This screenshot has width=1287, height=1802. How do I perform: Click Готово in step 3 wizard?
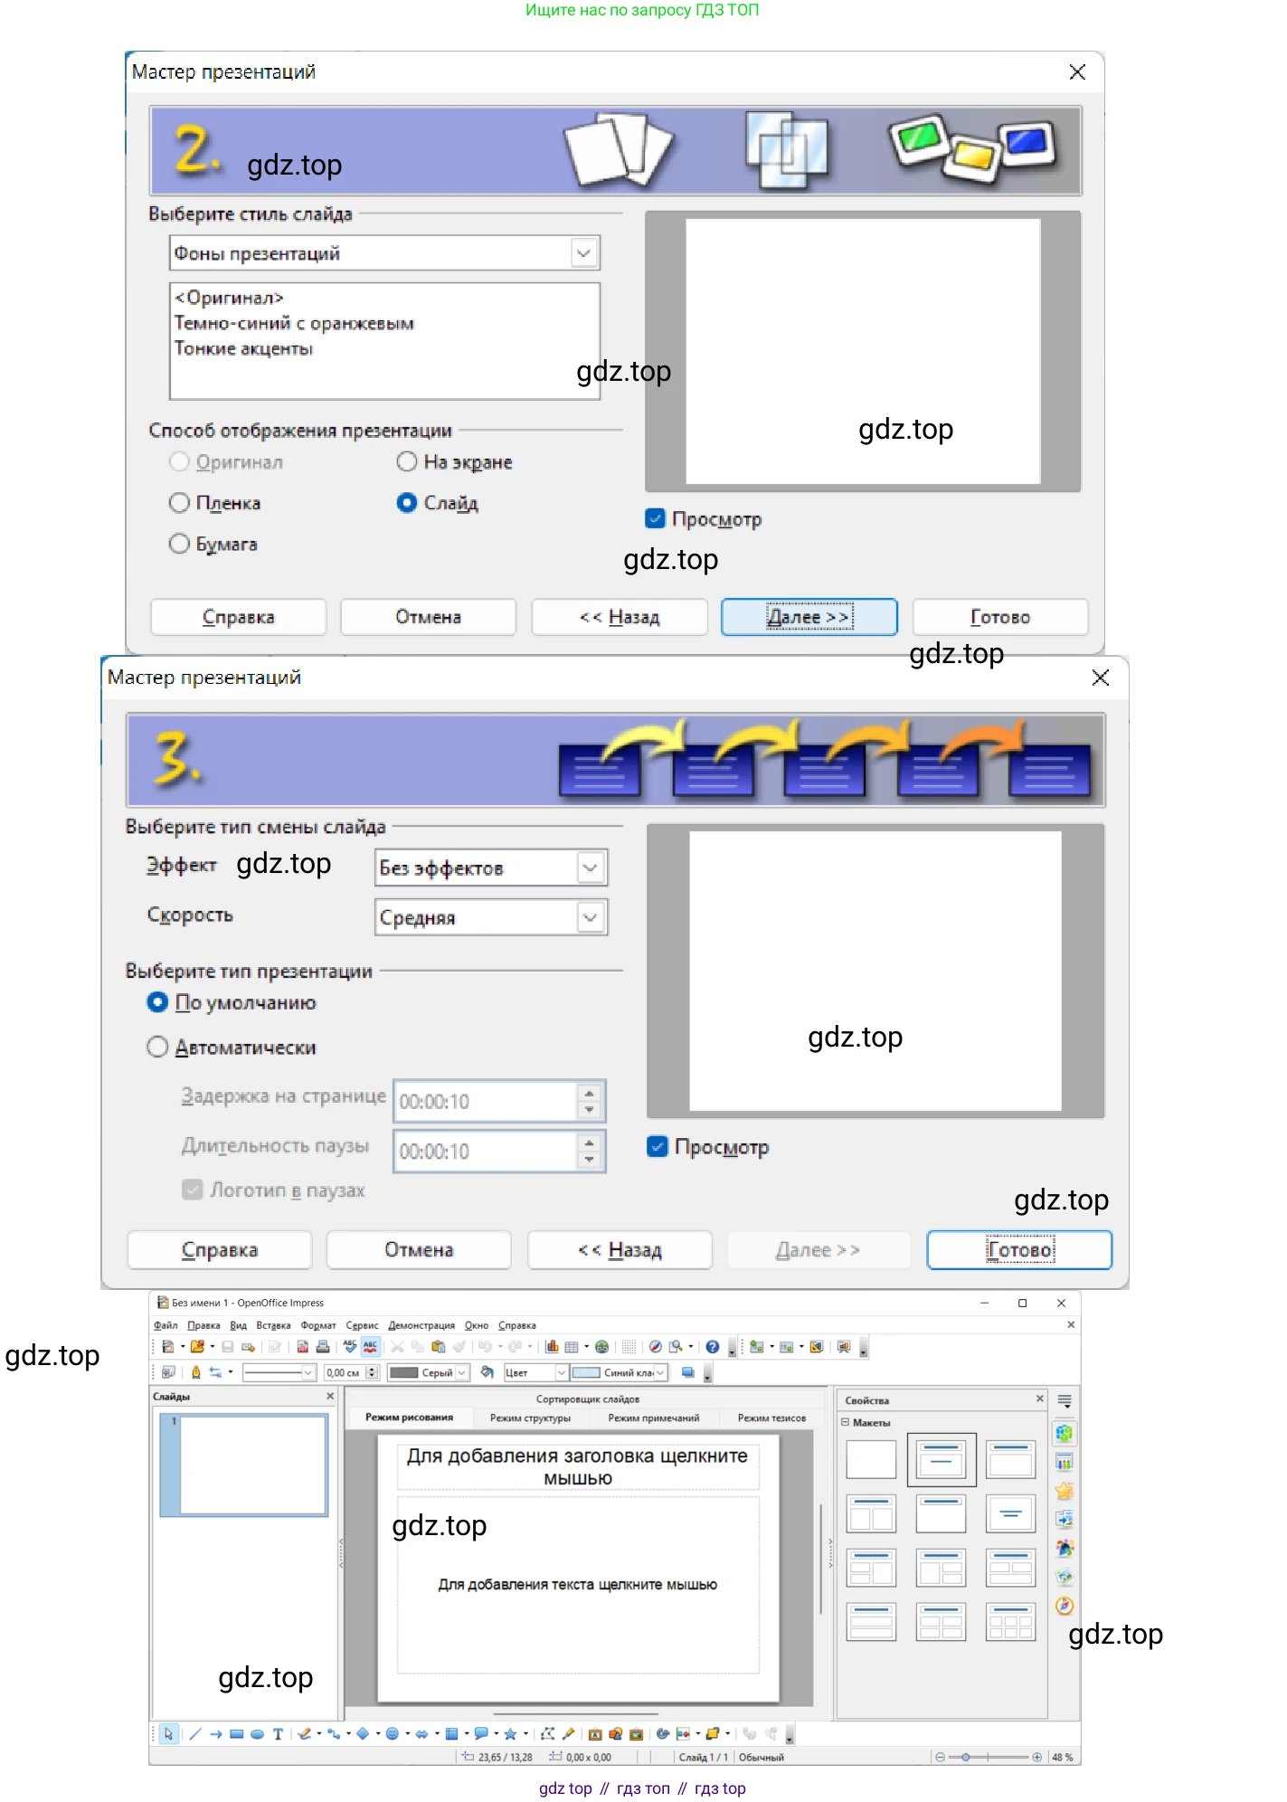pos(1019,1250)
